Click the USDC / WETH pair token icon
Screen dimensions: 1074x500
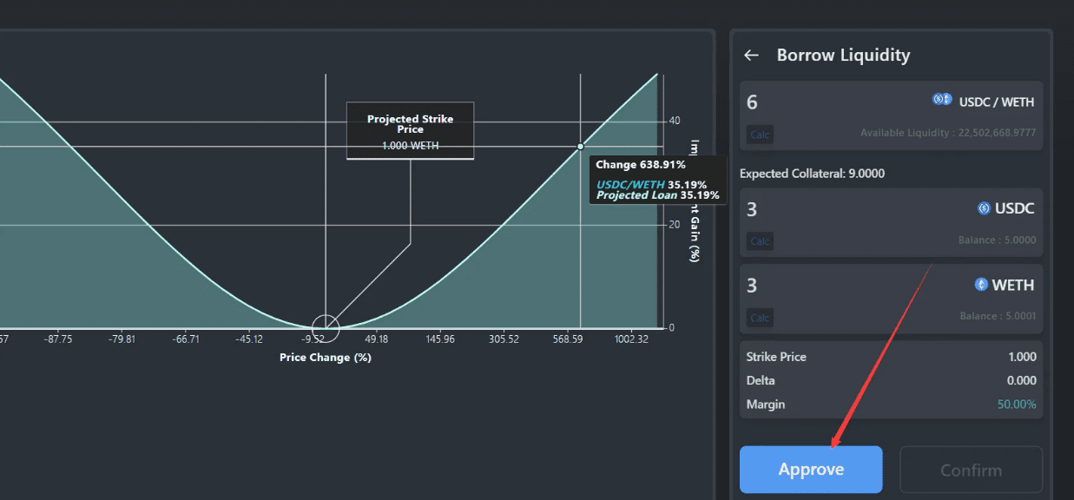tap(942, 100)
